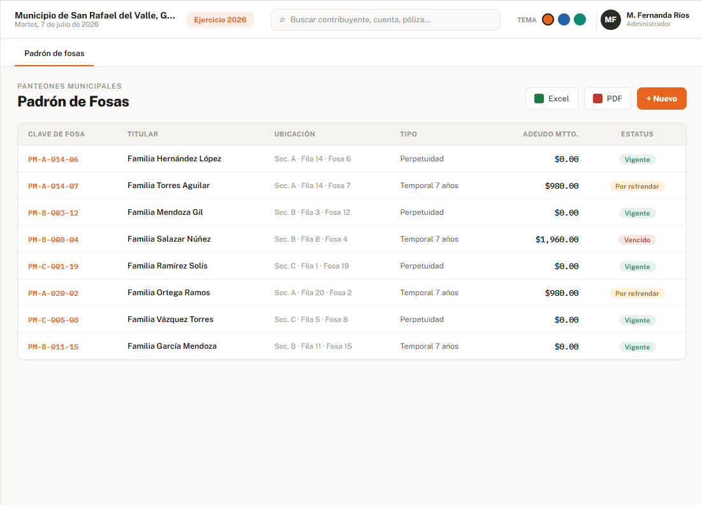Open the MF user avatar
Viewport: 702px width, 505px height.
(611, 20)
